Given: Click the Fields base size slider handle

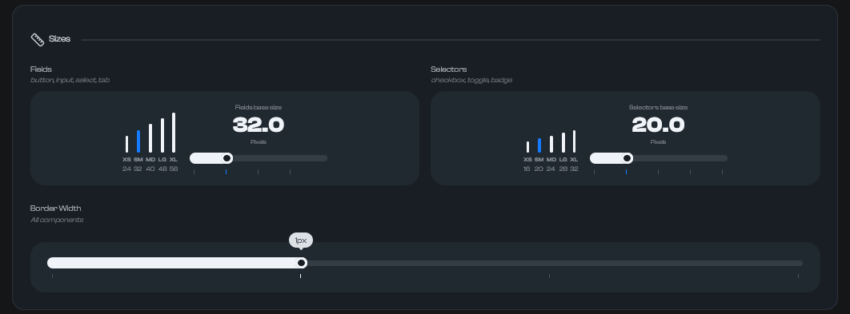Looking at the screenshot, I should (x=227, y=158).
